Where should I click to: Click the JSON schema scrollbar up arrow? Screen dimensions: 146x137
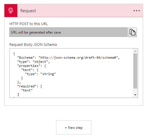click(135, 51)
